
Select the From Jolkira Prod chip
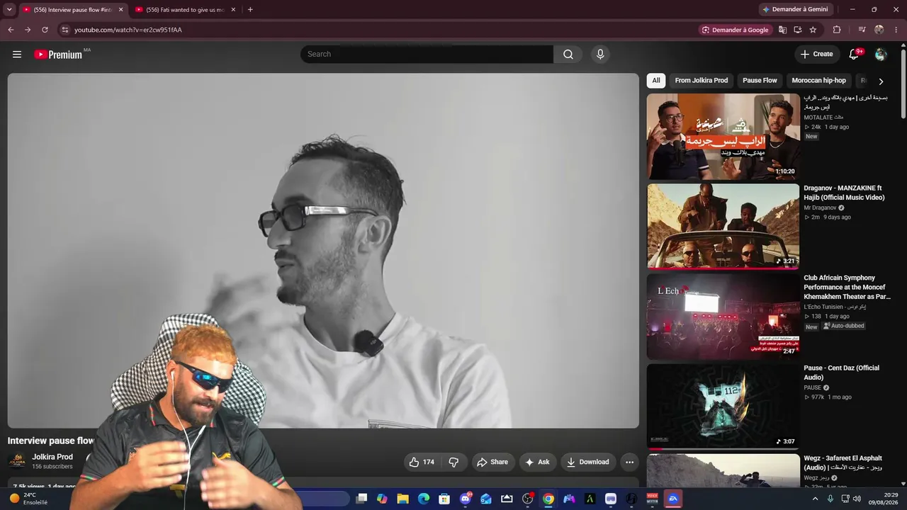click(x=702, y=81)
